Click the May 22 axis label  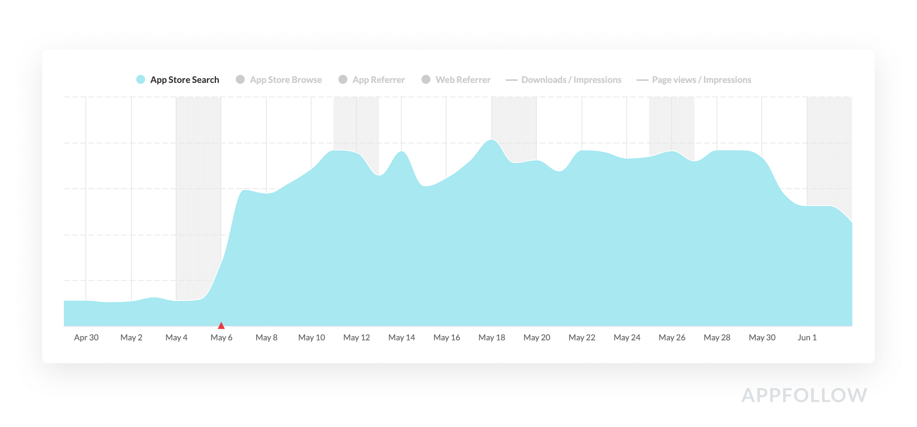point(582,337)
